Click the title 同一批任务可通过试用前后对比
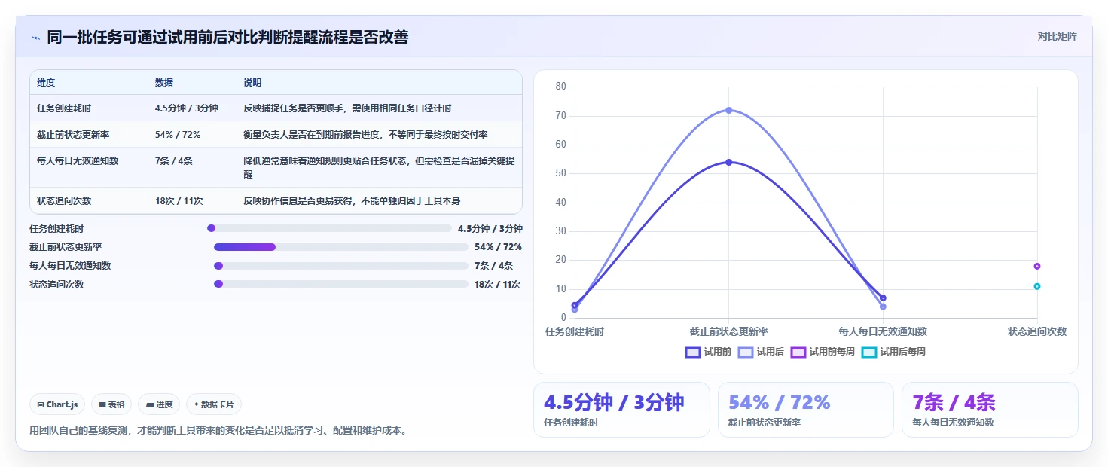 coord(227,38)
